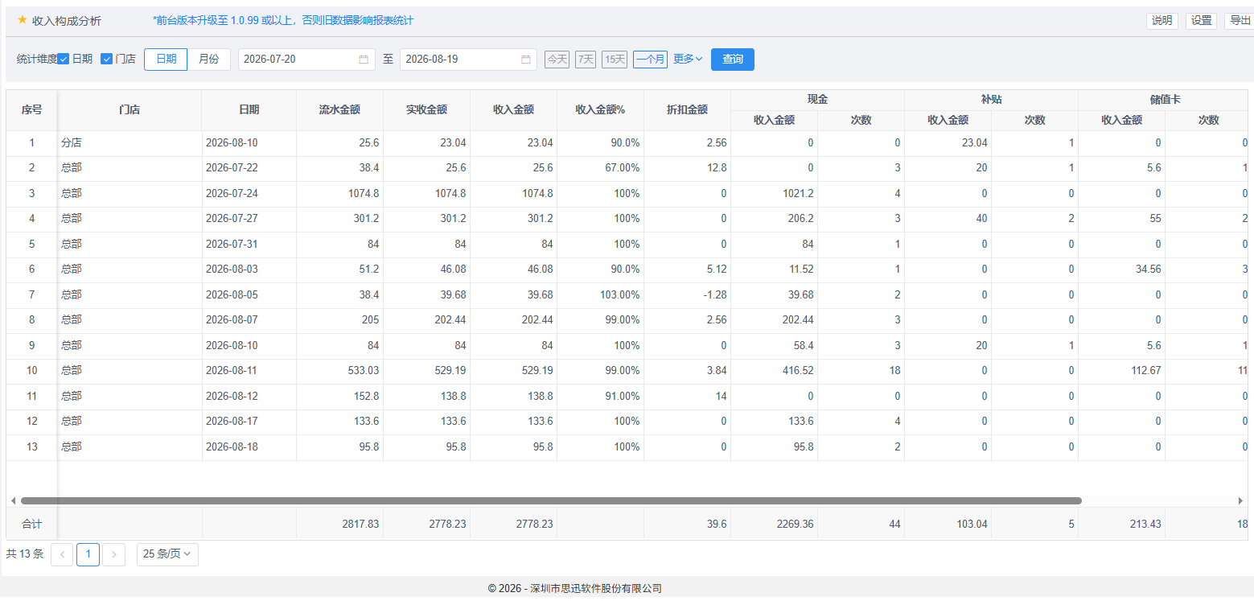Image resolution: width=1254 pixels, height=605 pixels.
Task: Click the 533.03 turnover amount cell
Action: coord(339,371)
